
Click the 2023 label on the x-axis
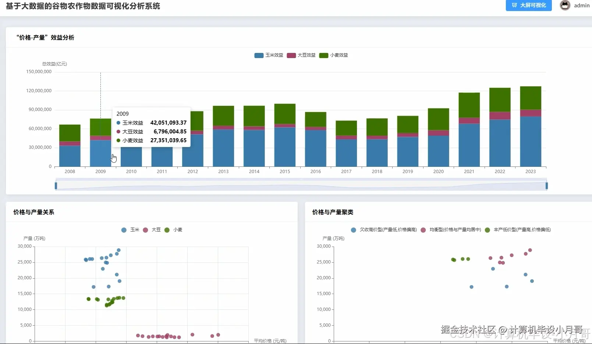(x=531, y=172)
